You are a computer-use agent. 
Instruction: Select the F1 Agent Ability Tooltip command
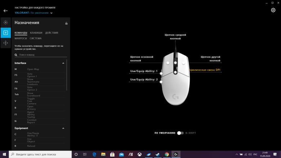(40, 114)
